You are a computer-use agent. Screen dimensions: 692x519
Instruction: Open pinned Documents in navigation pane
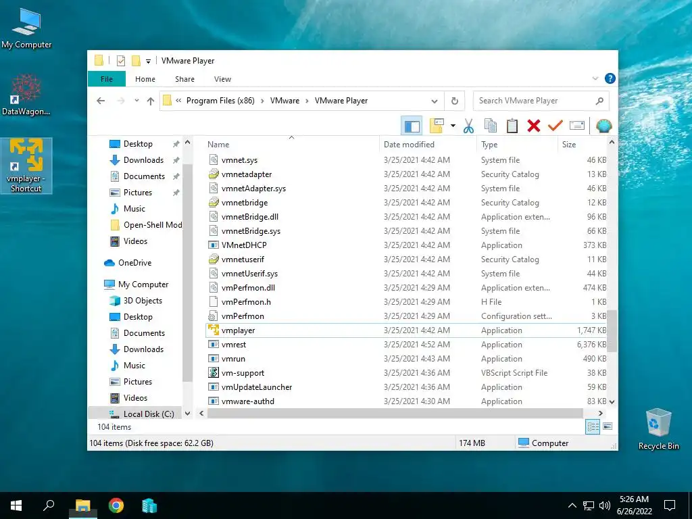click(x=144, y=176)
